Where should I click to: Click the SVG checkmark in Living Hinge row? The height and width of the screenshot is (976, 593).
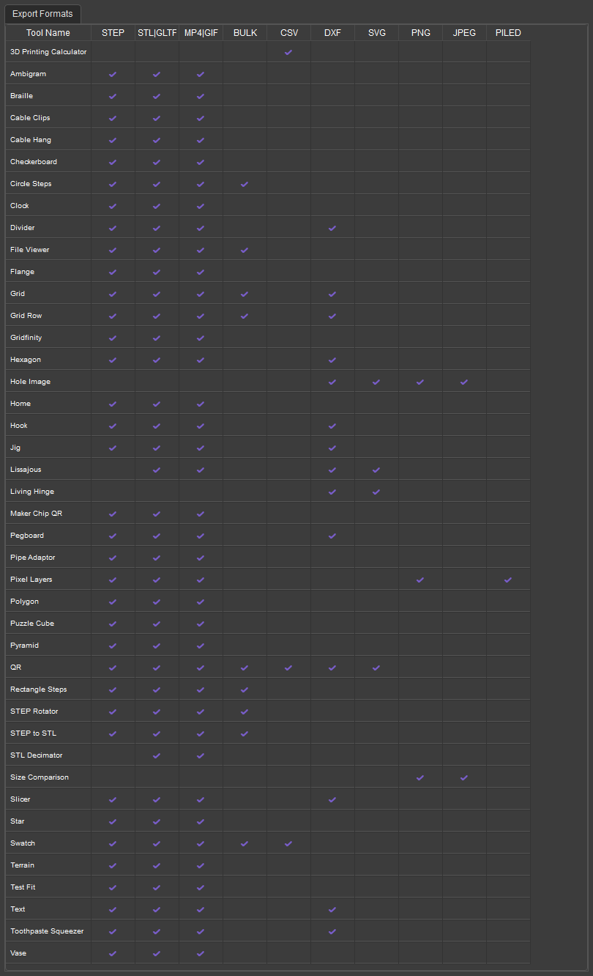tap(376, 492)
